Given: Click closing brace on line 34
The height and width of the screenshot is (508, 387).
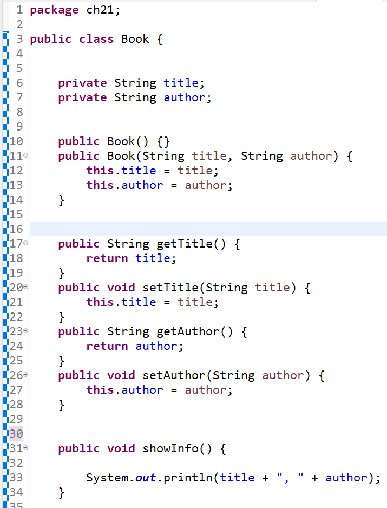Looking at the screenshot, I should pos(61,493).
